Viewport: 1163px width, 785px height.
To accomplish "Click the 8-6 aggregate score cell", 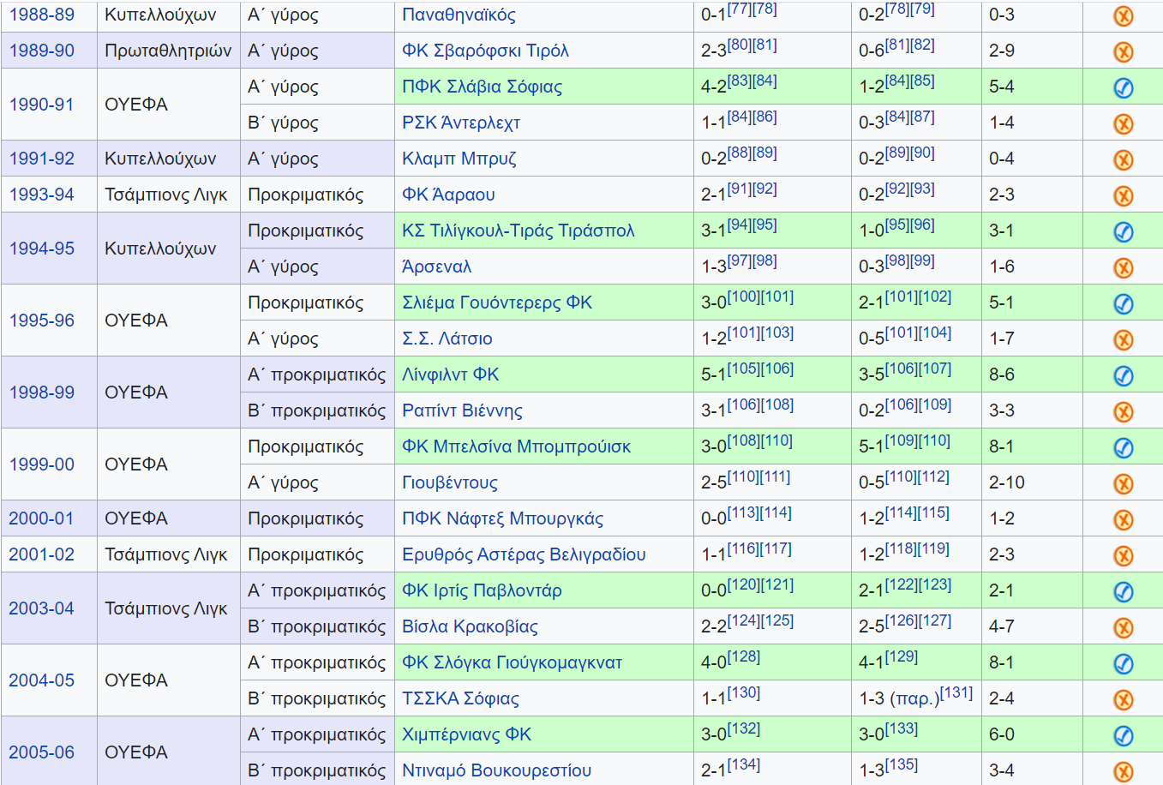I will [x=1001, y=375].
